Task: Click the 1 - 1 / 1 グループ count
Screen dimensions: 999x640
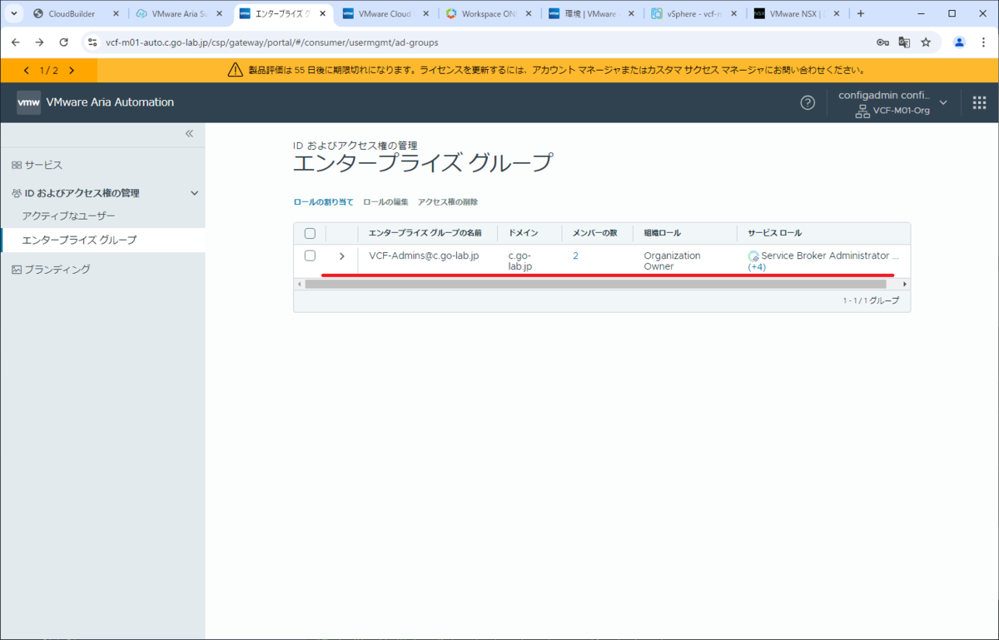Action: coord(871,300)
